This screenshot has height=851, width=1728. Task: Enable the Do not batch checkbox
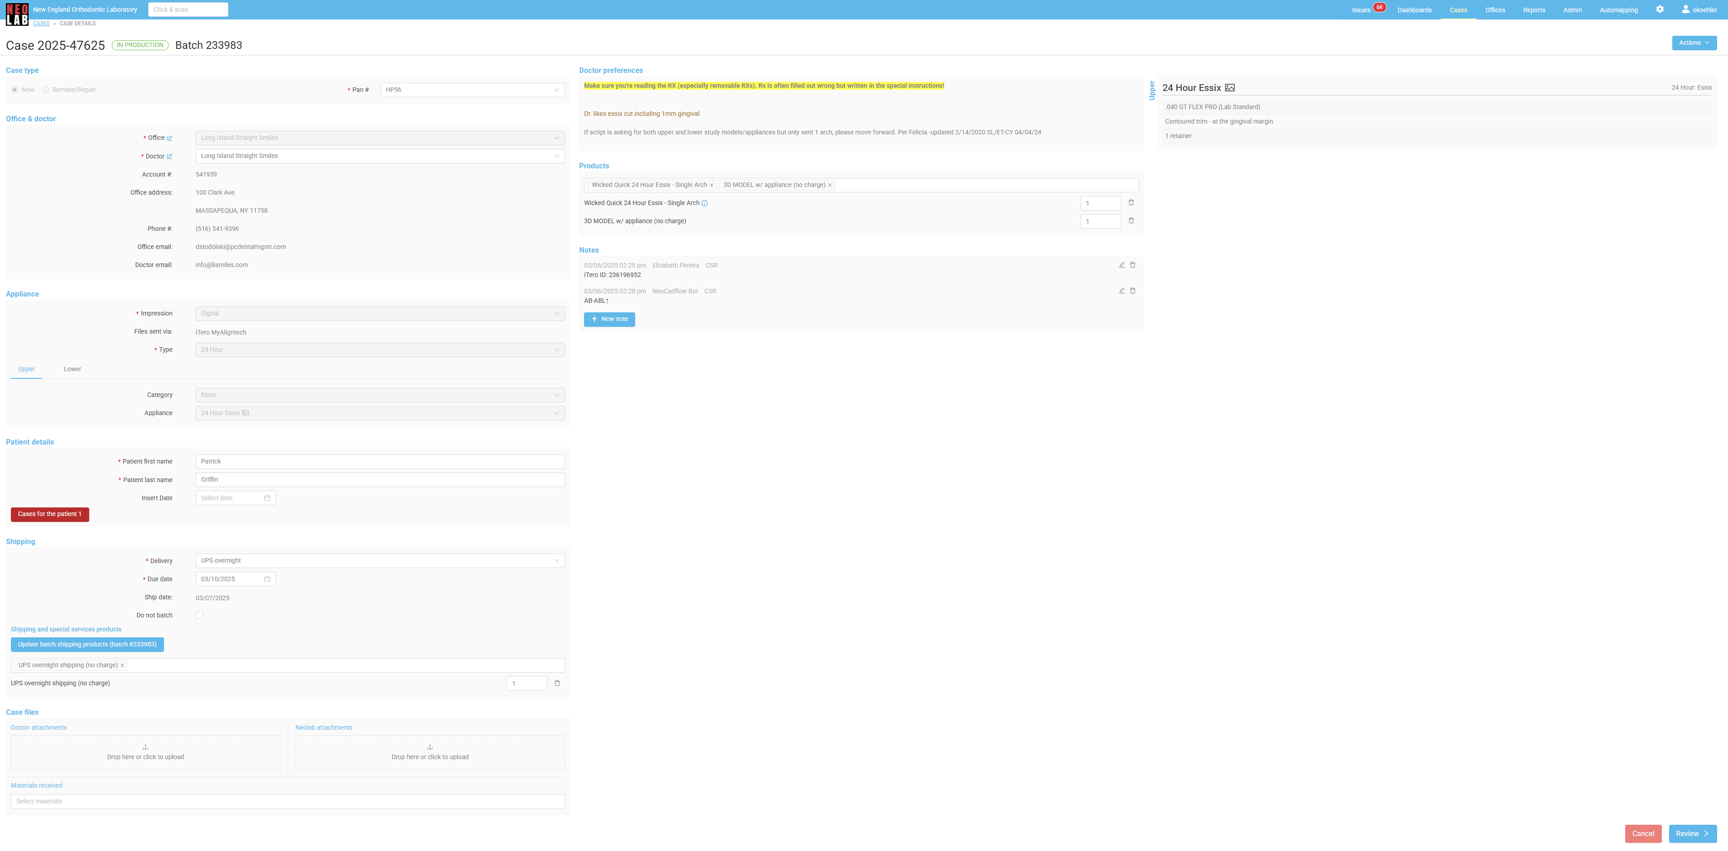[199, 615]
